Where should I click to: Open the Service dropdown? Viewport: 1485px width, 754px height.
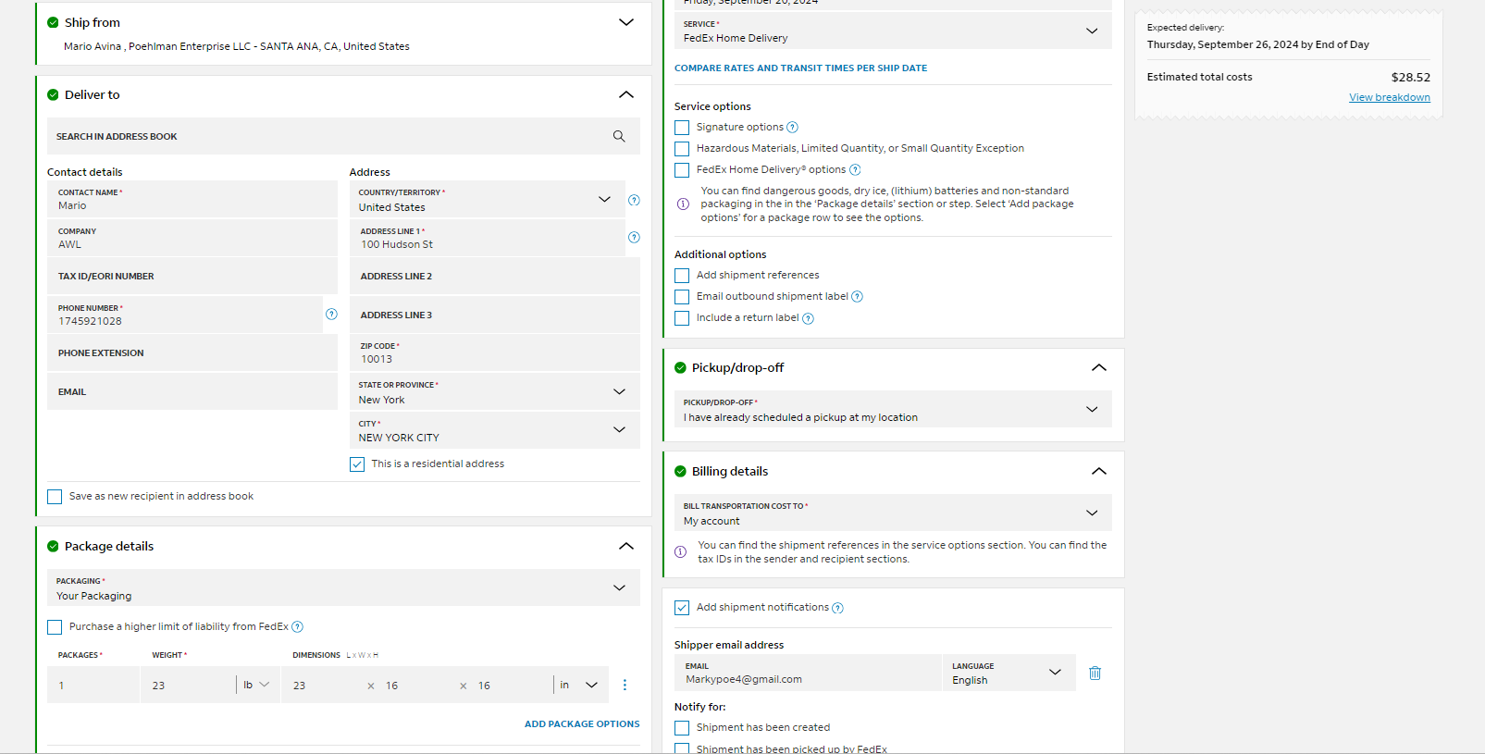click(x=893, y=31)
